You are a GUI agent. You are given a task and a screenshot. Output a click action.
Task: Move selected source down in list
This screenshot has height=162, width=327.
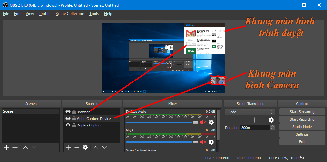[104, 147]
